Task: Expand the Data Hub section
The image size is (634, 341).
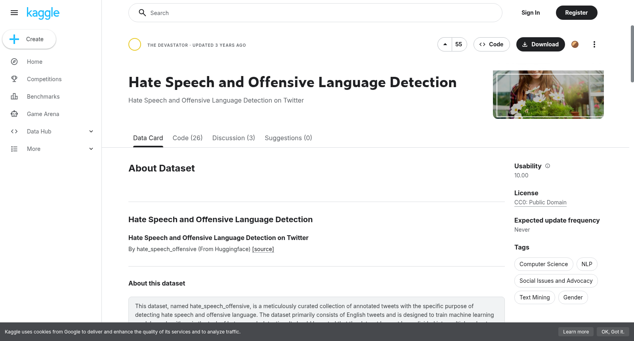Action: pos(91,131)
